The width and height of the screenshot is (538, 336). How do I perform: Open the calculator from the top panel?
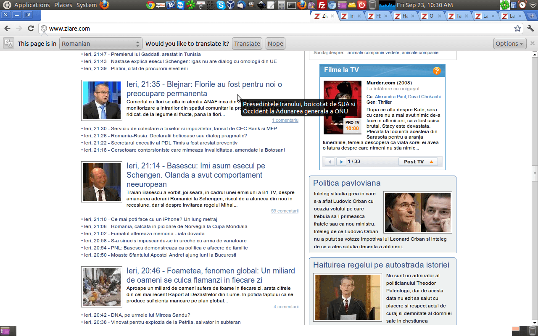[281, 5]
